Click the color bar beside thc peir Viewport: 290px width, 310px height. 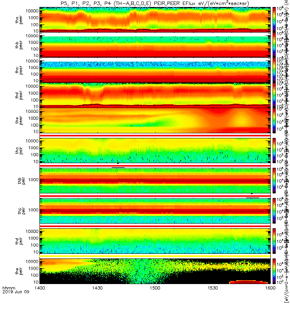(x=274, y=211)
